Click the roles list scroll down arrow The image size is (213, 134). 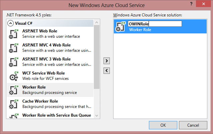pos(96,116)
